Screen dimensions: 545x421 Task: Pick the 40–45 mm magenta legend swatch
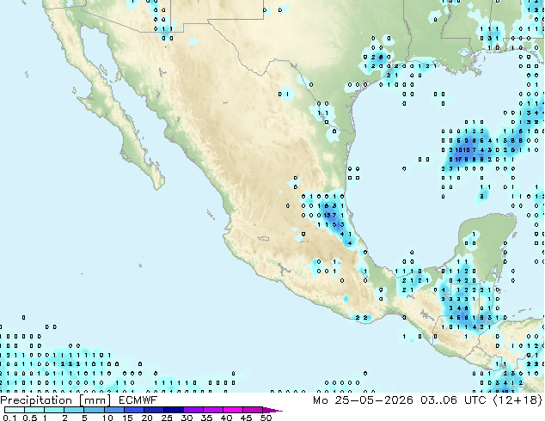point(233,410)
